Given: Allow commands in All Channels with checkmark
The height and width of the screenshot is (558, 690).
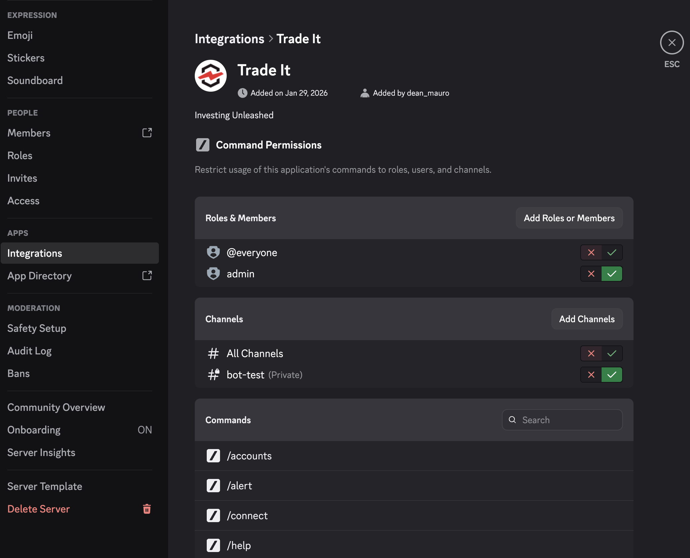Looking at the screenshot, I should [x=612, y=353].
